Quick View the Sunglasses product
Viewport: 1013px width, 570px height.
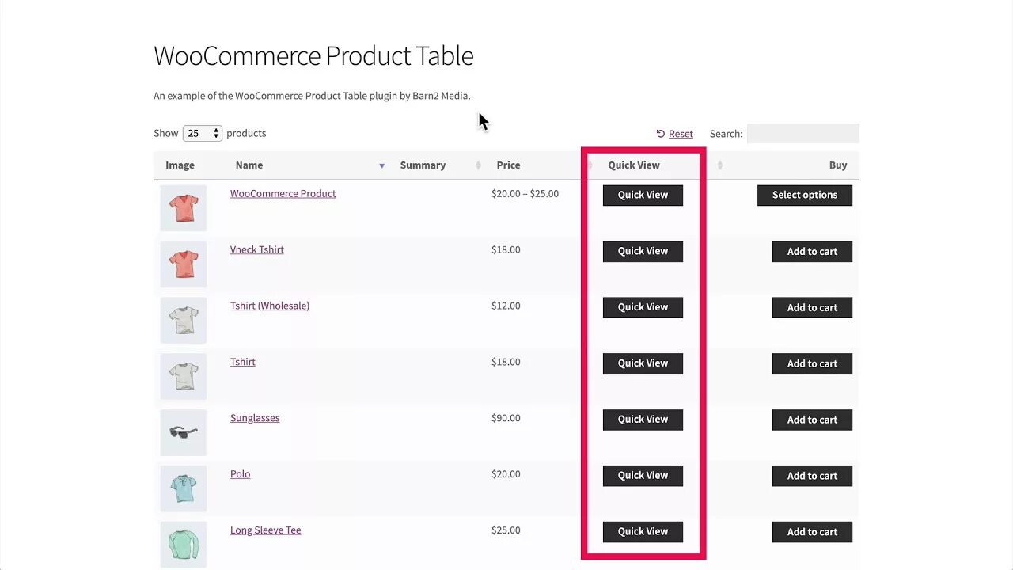pyautogui.click(x=643, y=420)
